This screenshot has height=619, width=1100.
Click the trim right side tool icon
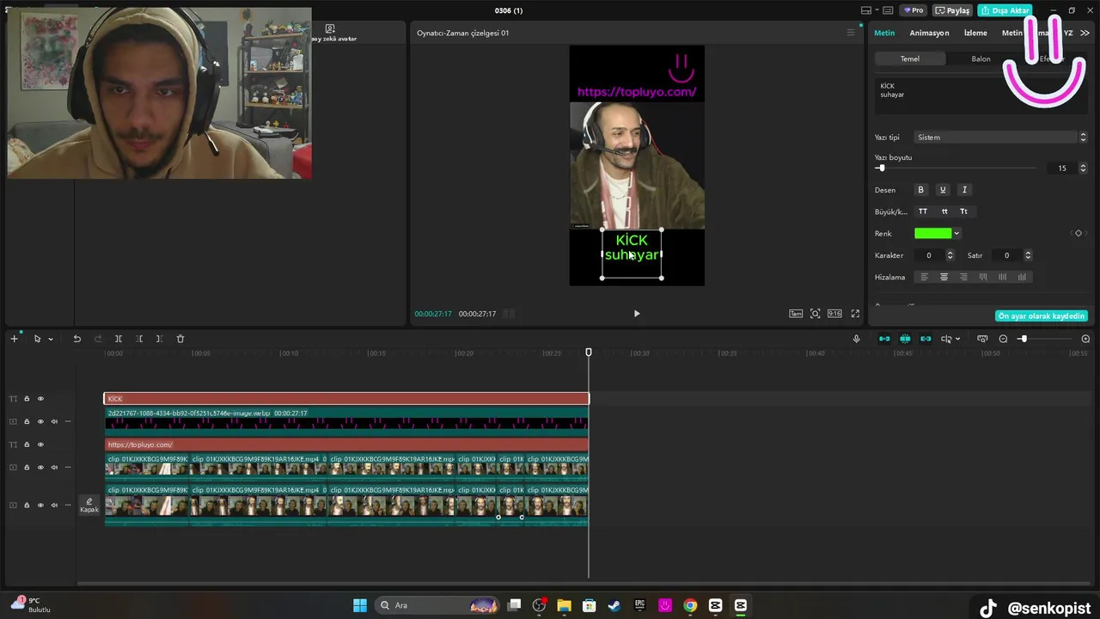(x=159, y=339)
